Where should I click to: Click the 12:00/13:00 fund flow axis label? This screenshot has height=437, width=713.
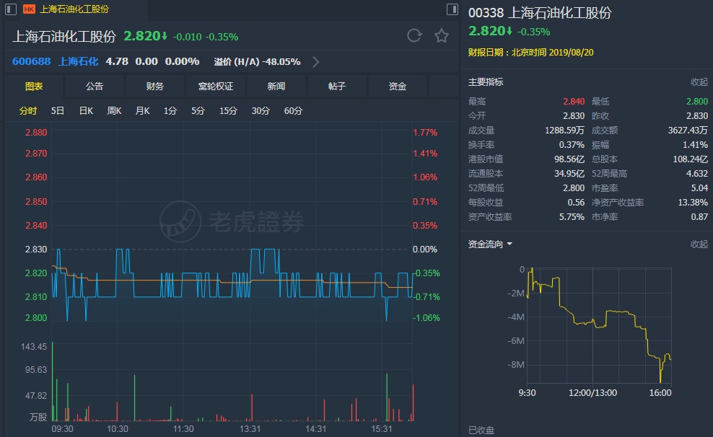(592, 393)
